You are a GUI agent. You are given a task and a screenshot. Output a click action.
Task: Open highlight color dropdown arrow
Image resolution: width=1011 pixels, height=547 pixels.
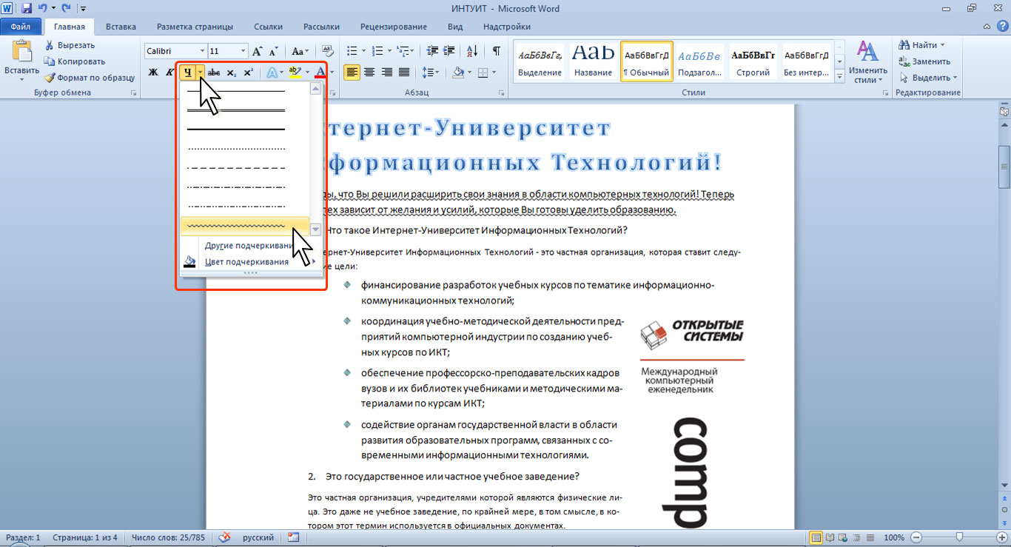click(x=306, y=73)
